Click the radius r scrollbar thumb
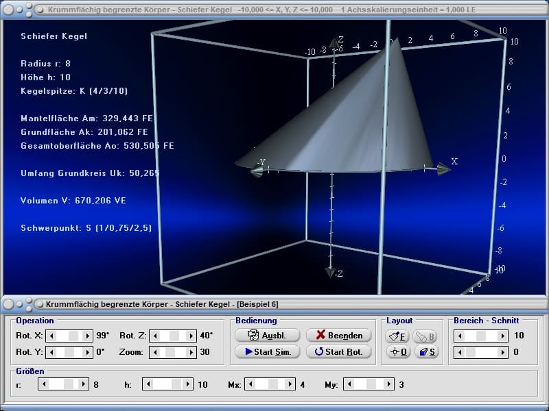The image size is (549, 411). tap(68, 384)
